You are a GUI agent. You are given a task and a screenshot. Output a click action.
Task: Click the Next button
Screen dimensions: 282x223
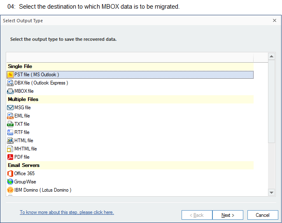pyautogui.click(x=228, y=215)
